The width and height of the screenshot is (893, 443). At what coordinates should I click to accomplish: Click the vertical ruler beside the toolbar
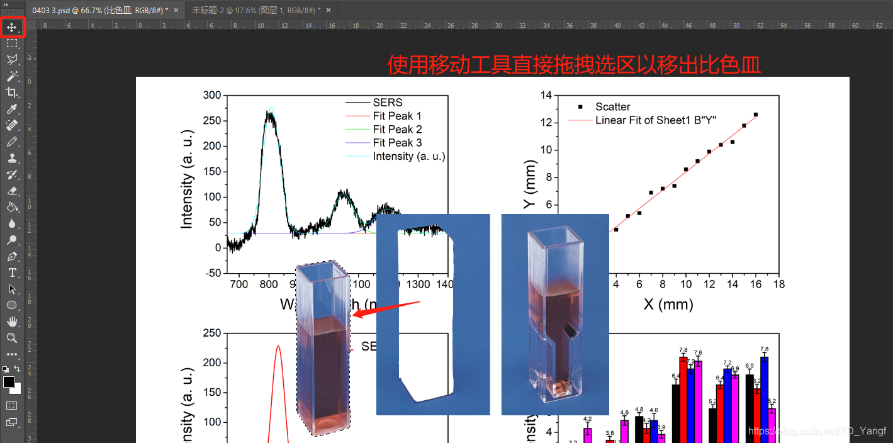(x=30, y=237)
